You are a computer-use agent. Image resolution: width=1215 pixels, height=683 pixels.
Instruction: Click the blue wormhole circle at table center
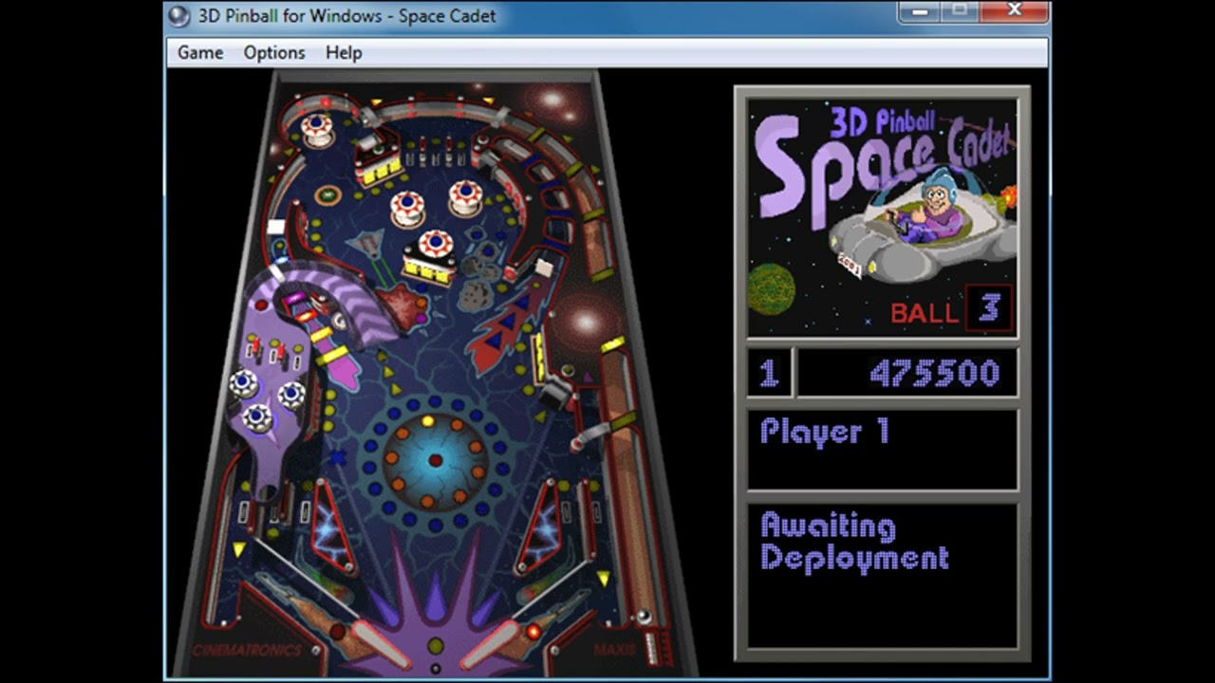click(x=435, y=461)
